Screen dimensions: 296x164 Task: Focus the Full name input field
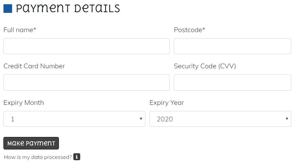point(86,46)
